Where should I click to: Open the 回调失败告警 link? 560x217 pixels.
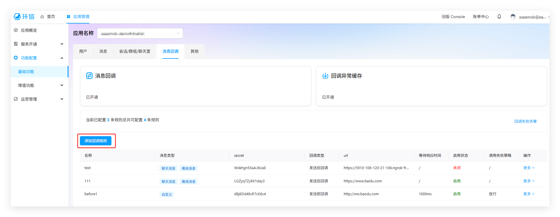(x=525, y=121)
